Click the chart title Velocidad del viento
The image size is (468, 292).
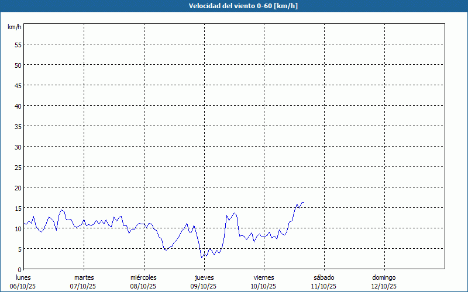click(x=234, y=6)
